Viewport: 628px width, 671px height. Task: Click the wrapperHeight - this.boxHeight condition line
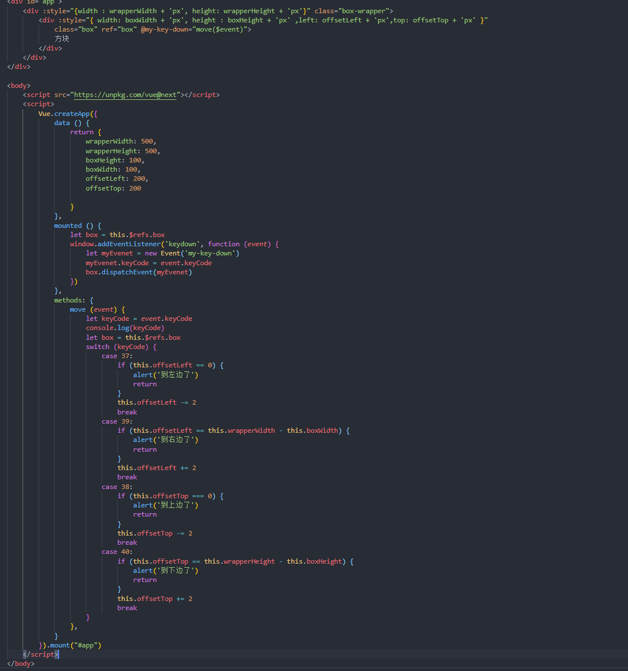click(x=236, y=561)
